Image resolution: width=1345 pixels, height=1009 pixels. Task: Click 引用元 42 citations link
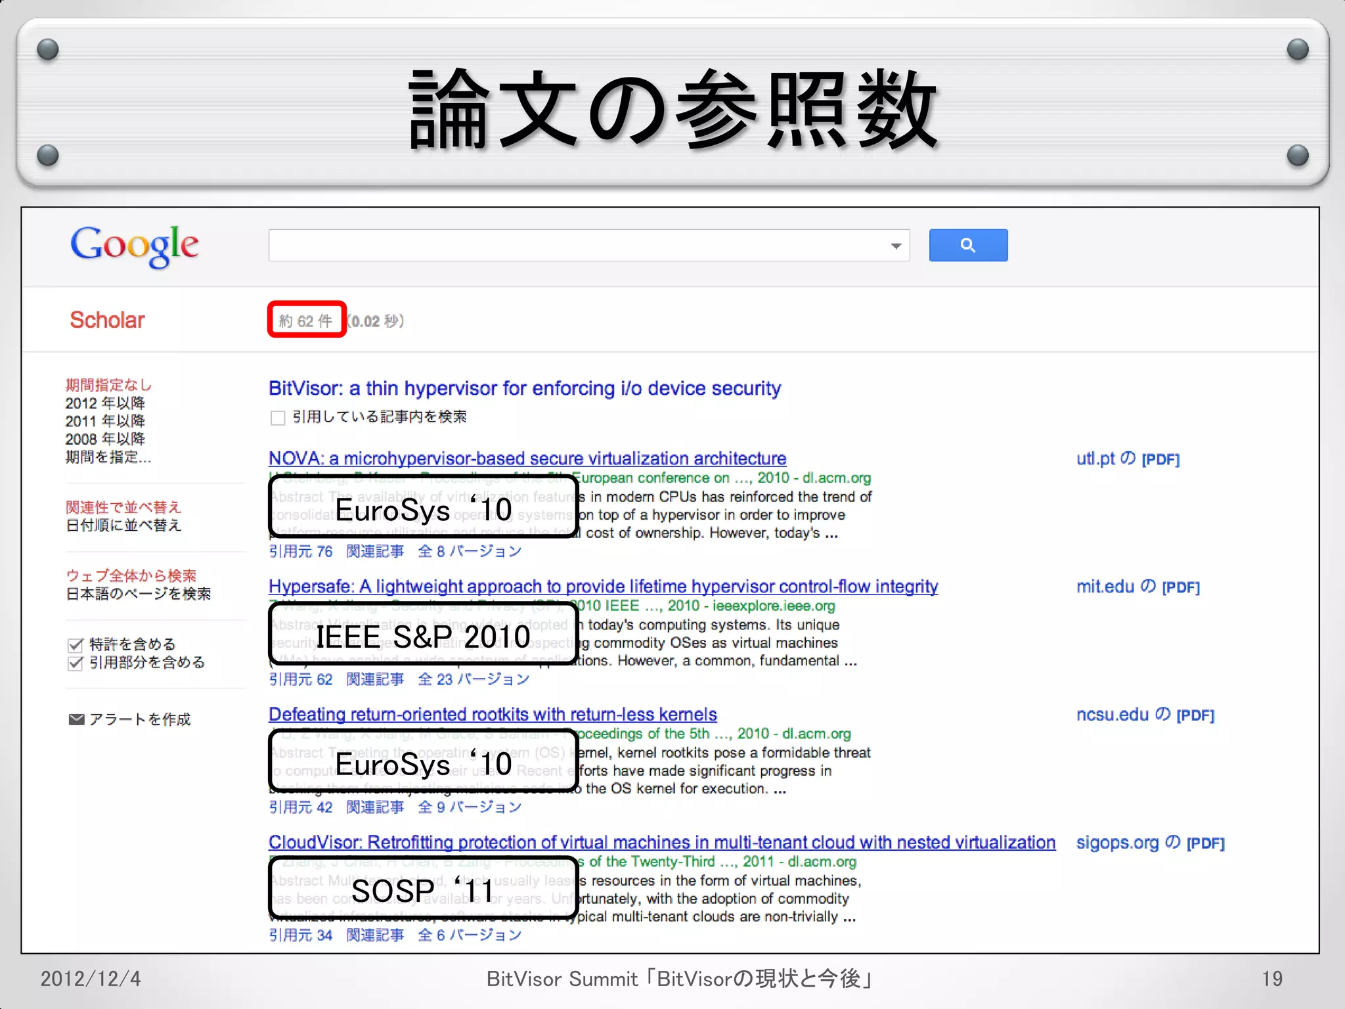pos(301,807)
